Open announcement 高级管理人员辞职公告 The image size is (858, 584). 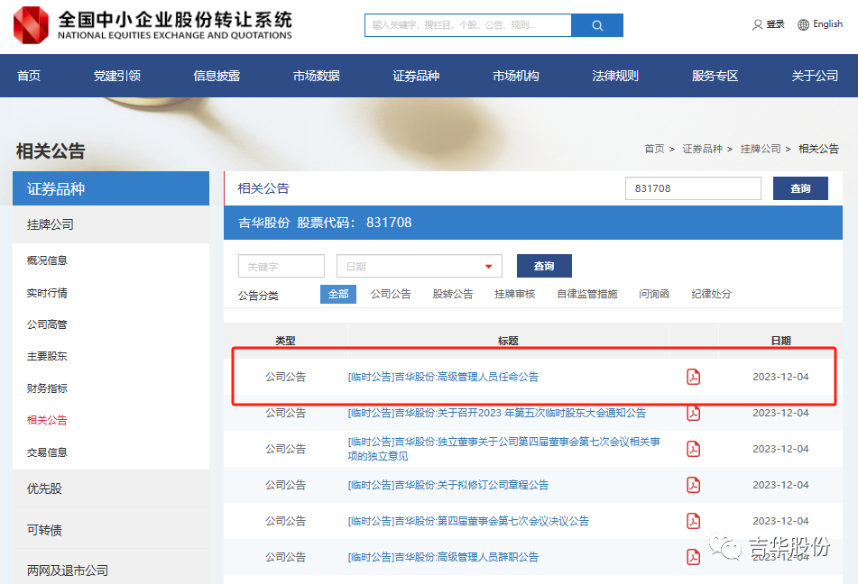tap(443, 557)
